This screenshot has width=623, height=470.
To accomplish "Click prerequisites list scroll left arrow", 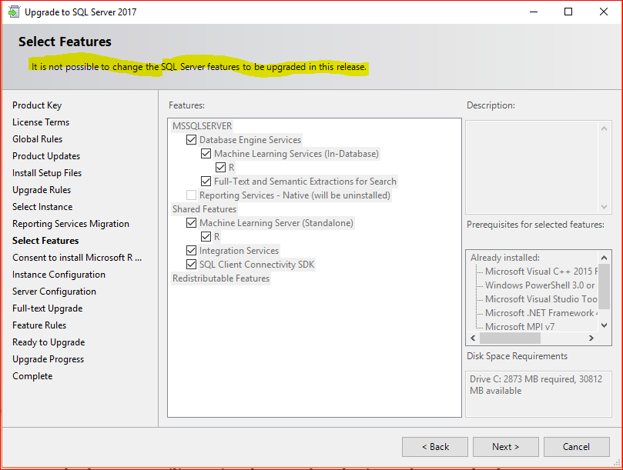I will coord(473,338).
